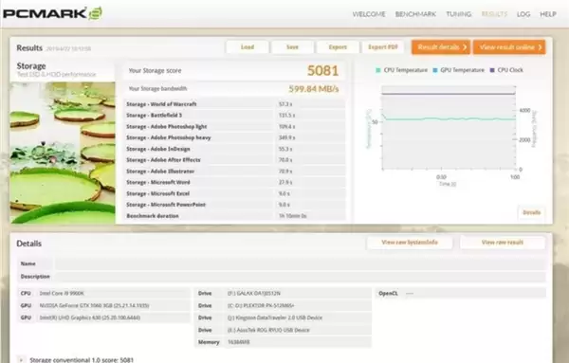The image size is (569, 363).
Task: Switch to the BENCHMARK tab
Action: (x=415, y=14)
